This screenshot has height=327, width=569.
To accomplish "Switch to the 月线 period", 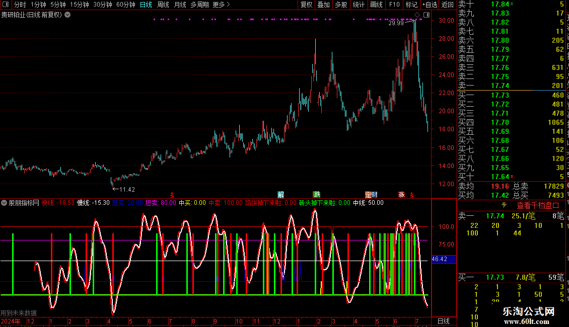I will click(x=180, y=5).
